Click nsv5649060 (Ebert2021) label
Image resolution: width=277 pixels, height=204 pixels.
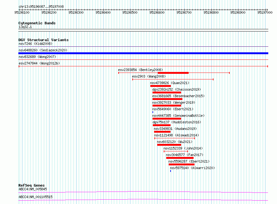tap(173, 109)
